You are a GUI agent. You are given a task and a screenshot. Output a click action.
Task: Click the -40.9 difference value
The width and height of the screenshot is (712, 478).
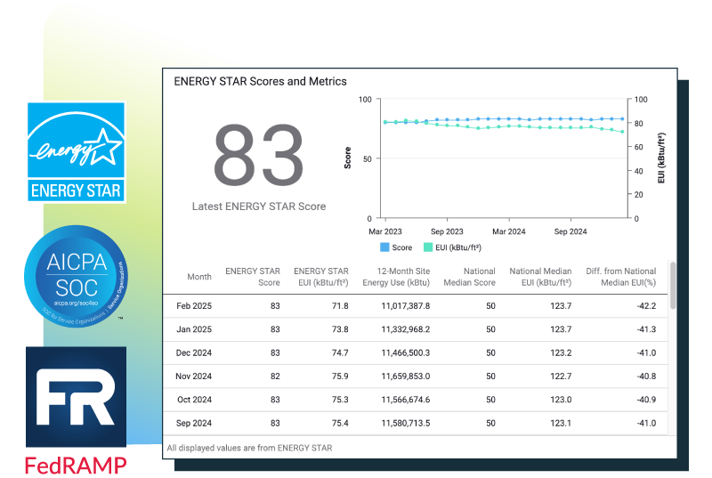646,400
